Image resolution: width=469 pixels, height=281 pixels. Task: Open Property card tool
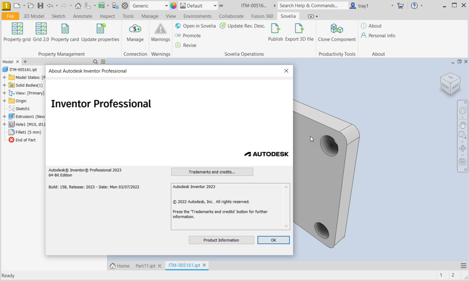65,33
